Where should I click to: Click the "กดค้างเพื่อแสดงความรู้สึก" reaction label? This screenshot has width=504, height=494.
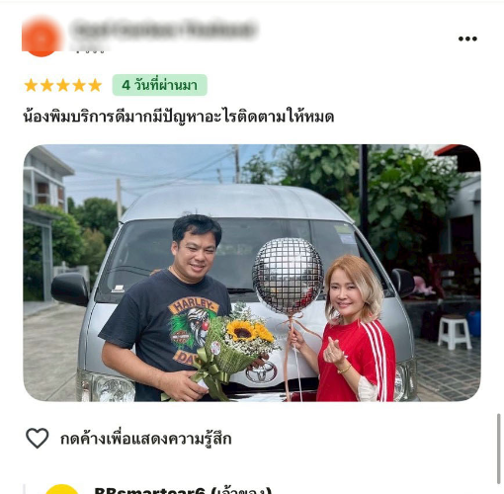146,439
